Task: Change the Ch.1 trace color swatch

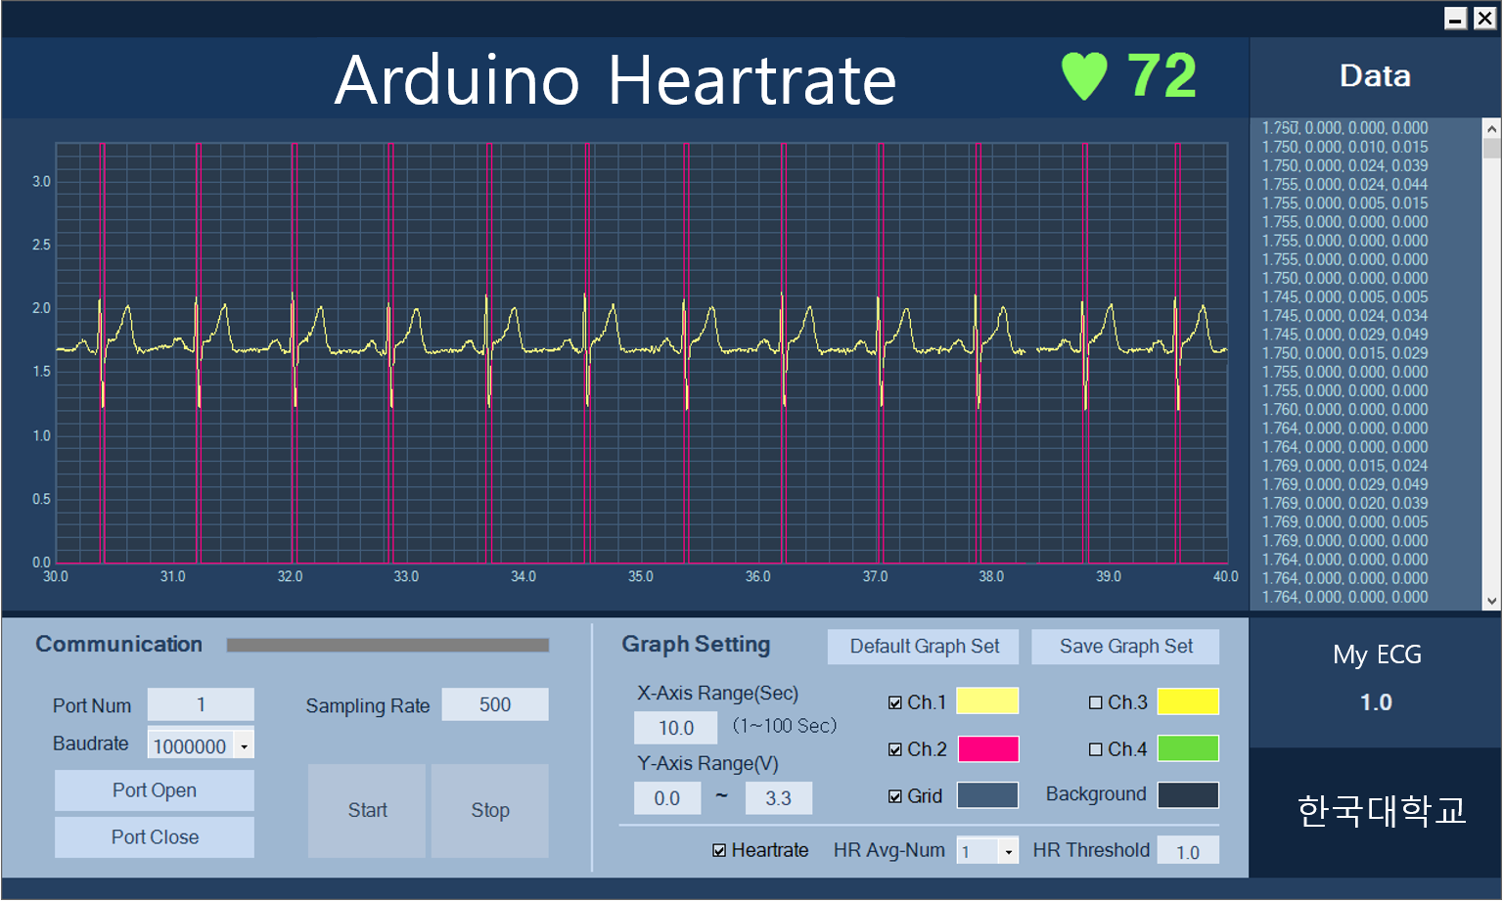Action: pyautogui.click(x=987, y=700)
